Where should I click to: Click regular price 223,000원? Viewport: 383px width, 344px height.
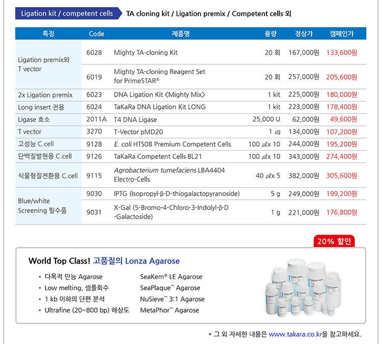pos(304,107)
